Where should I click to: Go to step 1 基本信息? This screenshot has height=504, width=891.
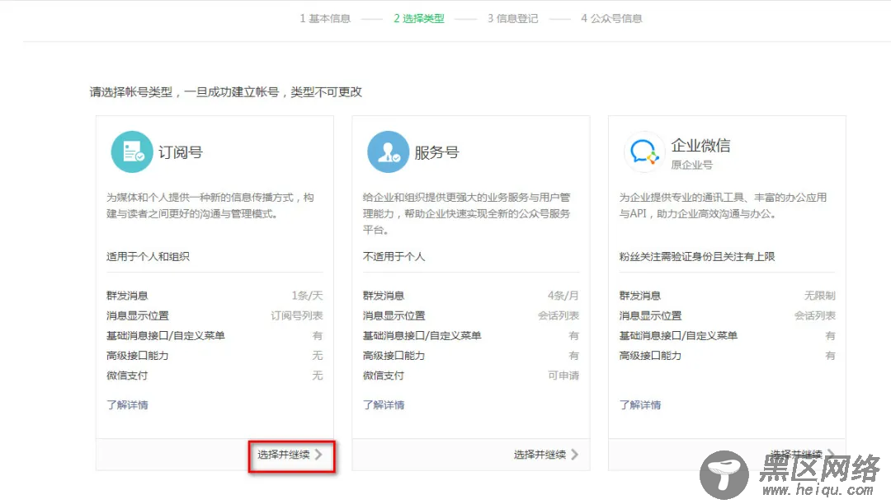coord(325,19)
